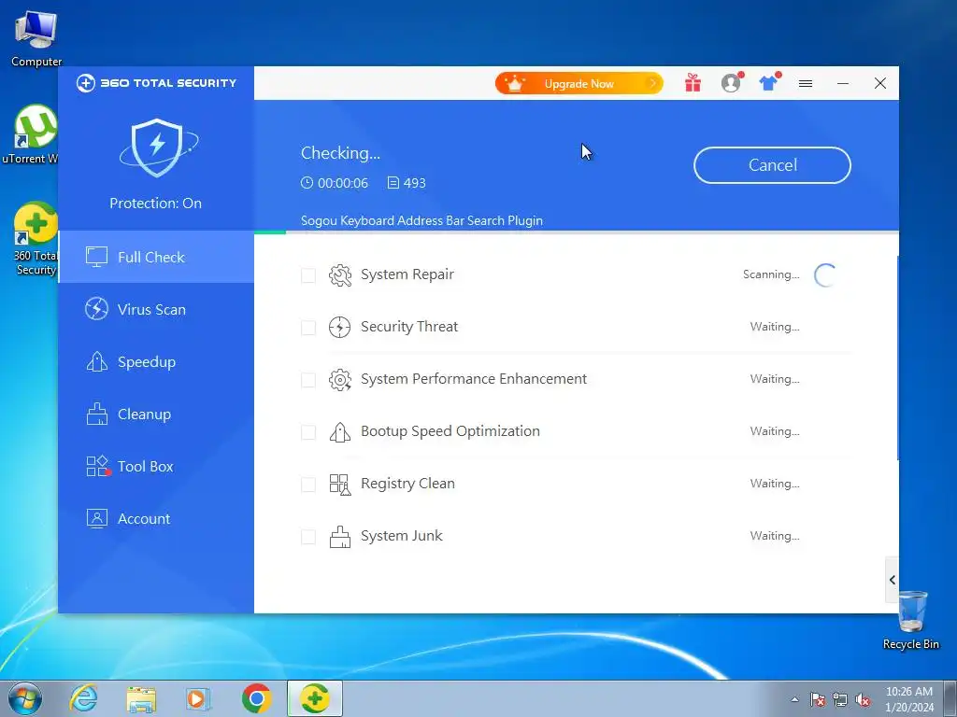Show hidden system tray icons
The width and height of the screenshot is (957, 717).
click(x=794, y=700)
